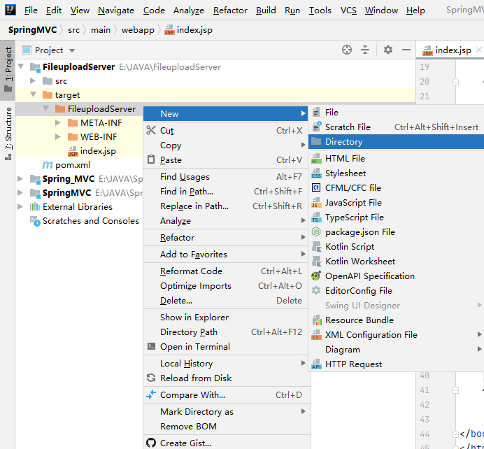Click the collapse all icon in Project panel
The width and height of the screenshot is (484, 449).
[x=365, y=50]
